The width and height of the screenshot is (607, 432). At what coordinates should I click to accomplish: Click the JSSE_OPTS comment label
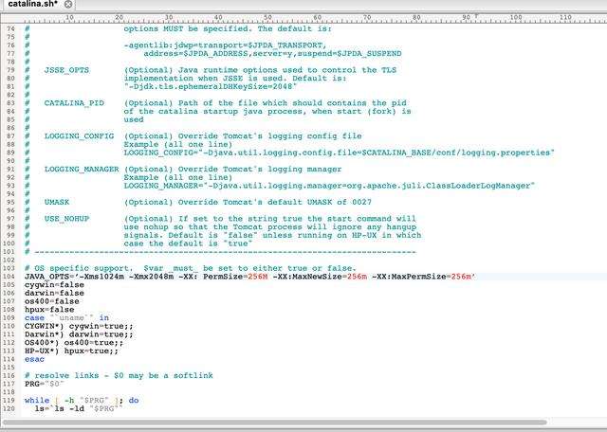pyautogui.click(x=66, y=70)
